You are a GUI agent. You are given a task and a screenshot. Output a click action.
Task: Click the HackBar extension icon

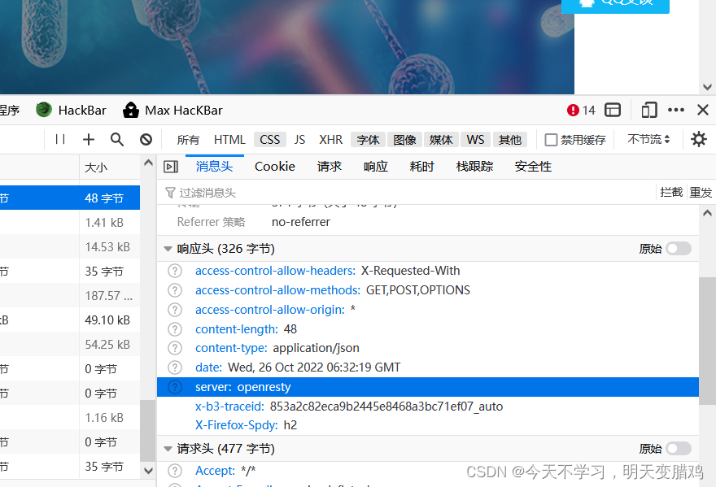43,110
